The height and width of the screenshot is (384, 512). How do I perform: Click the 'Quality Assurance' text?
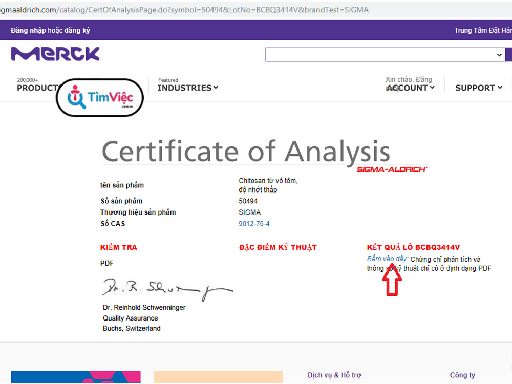(130, 318)
